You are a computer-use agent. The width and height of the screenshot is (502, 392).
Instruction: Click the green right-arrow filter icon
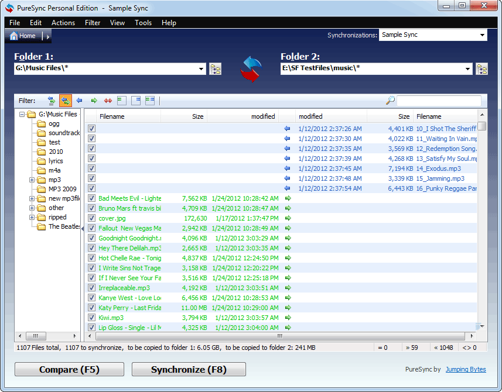[94, 101]
